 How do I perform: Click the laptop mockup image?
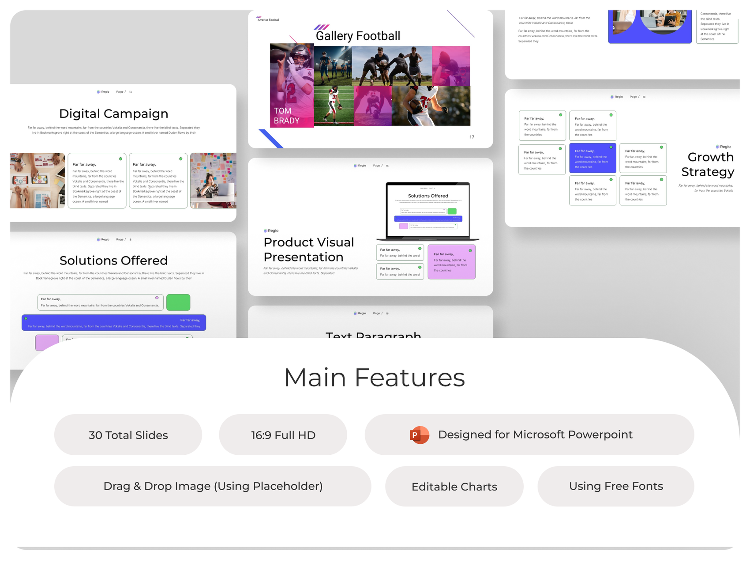(x=427, y=212)
